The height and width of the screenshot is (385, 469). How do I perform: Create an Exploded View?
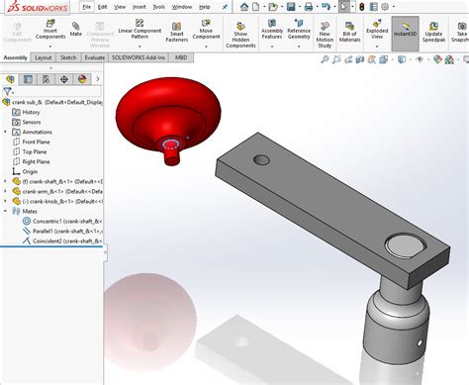(377, 29)
